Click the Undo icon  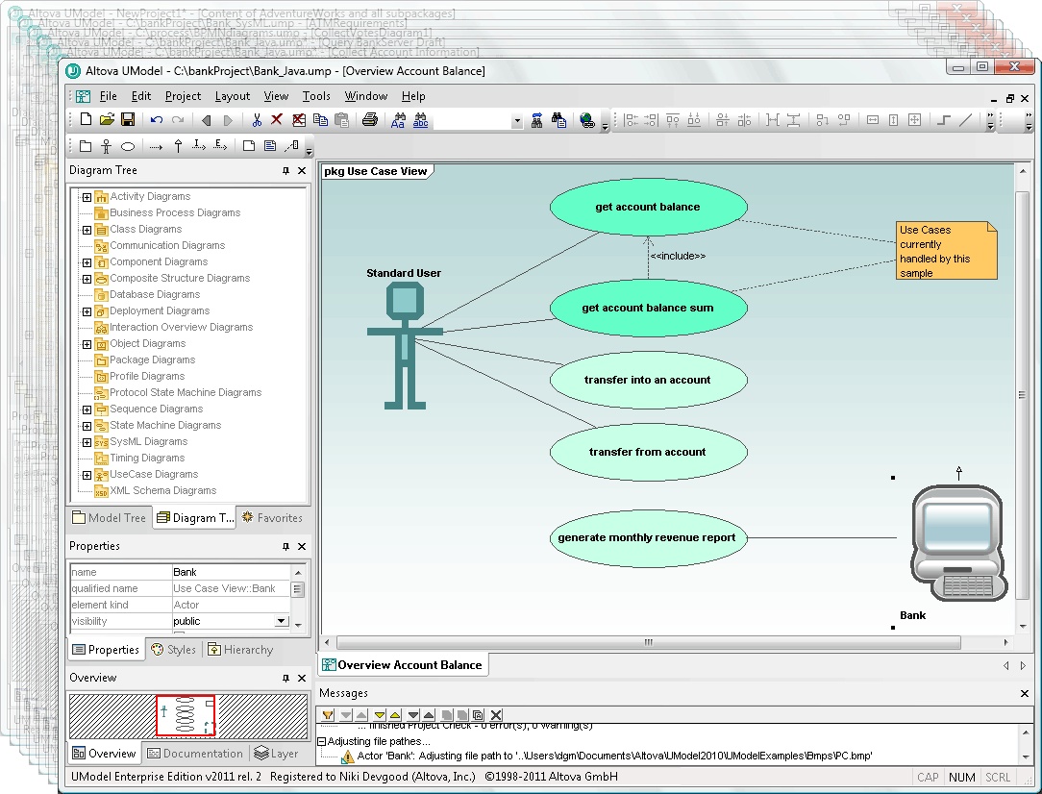coord(156,120)
